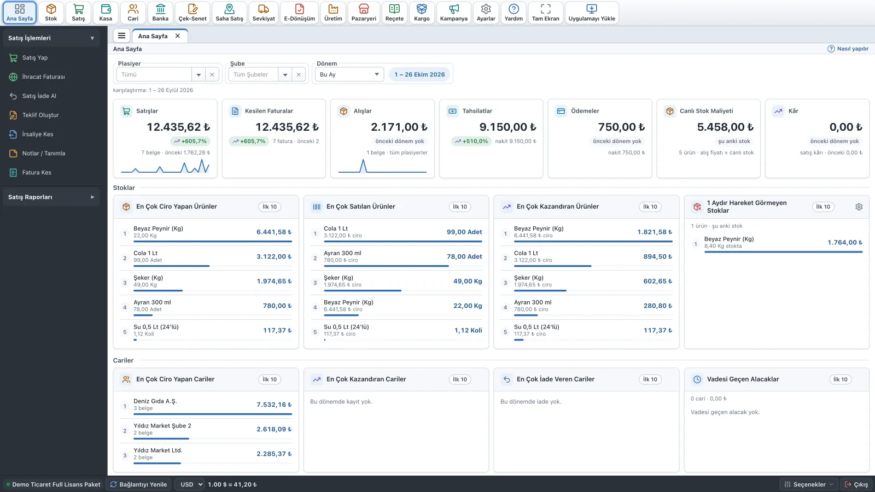
Task: Click the Nasıl yapılır help link
Action: [848, 49]
